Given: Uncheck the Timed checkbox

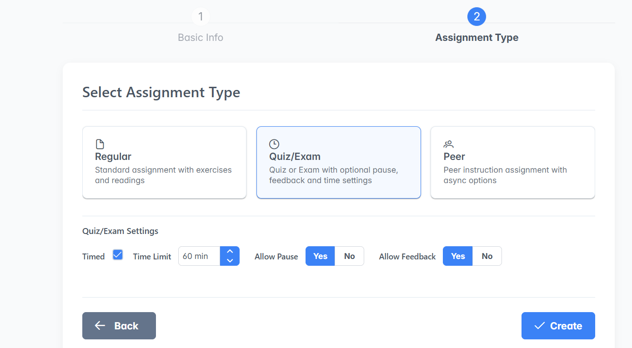Looking at the screenshot, I should [x=118, y=255].
